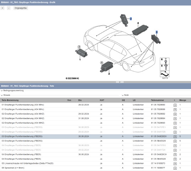Click date 31.08.2024 in Bis column

84,118
